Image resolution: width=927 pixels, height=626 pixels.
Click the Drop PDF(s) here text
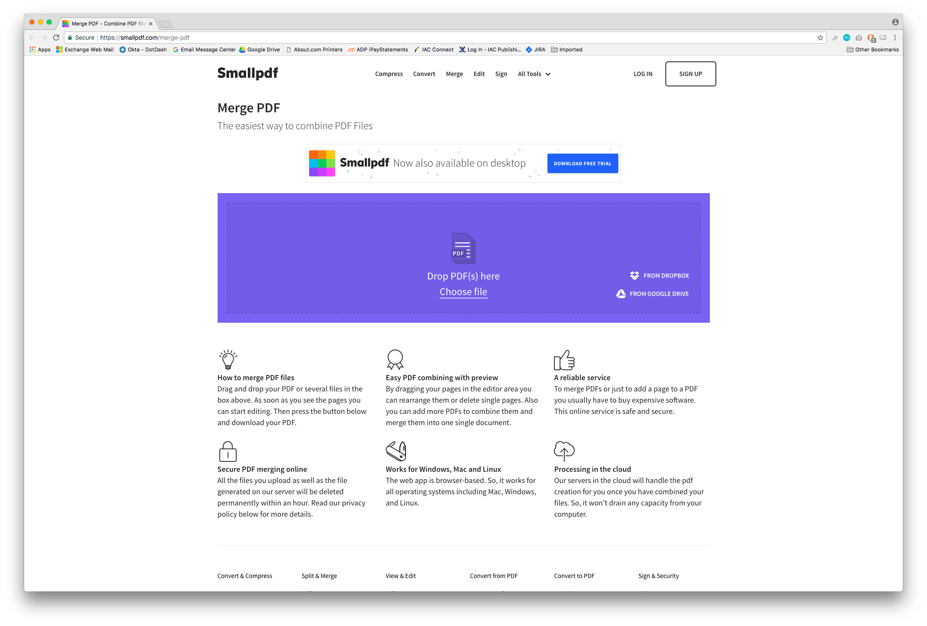click(463, 276)
